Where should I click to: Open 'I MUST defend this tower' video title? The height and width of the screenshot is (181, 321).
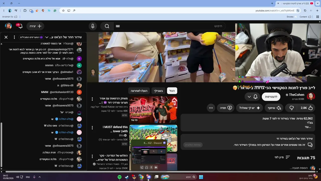point(115,129)
